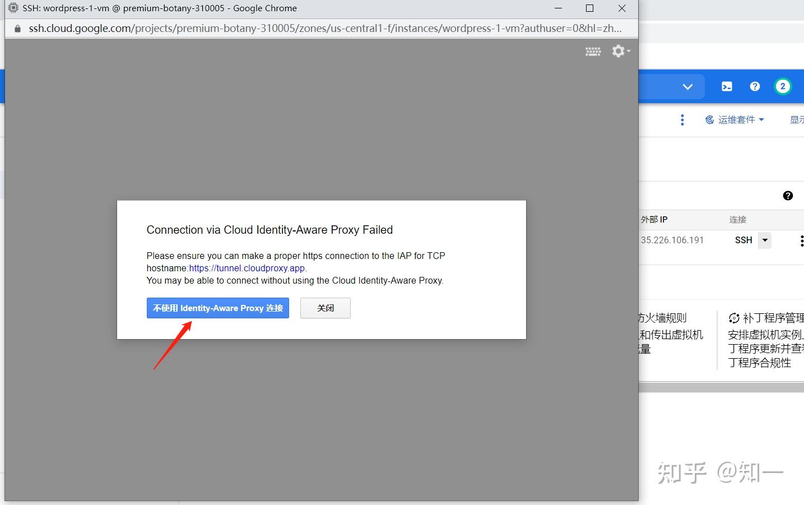Image resolution: width=804 pixels, height=505 pixels.
Task: Click the SSH window chip favicon
Action: point(13,8)
